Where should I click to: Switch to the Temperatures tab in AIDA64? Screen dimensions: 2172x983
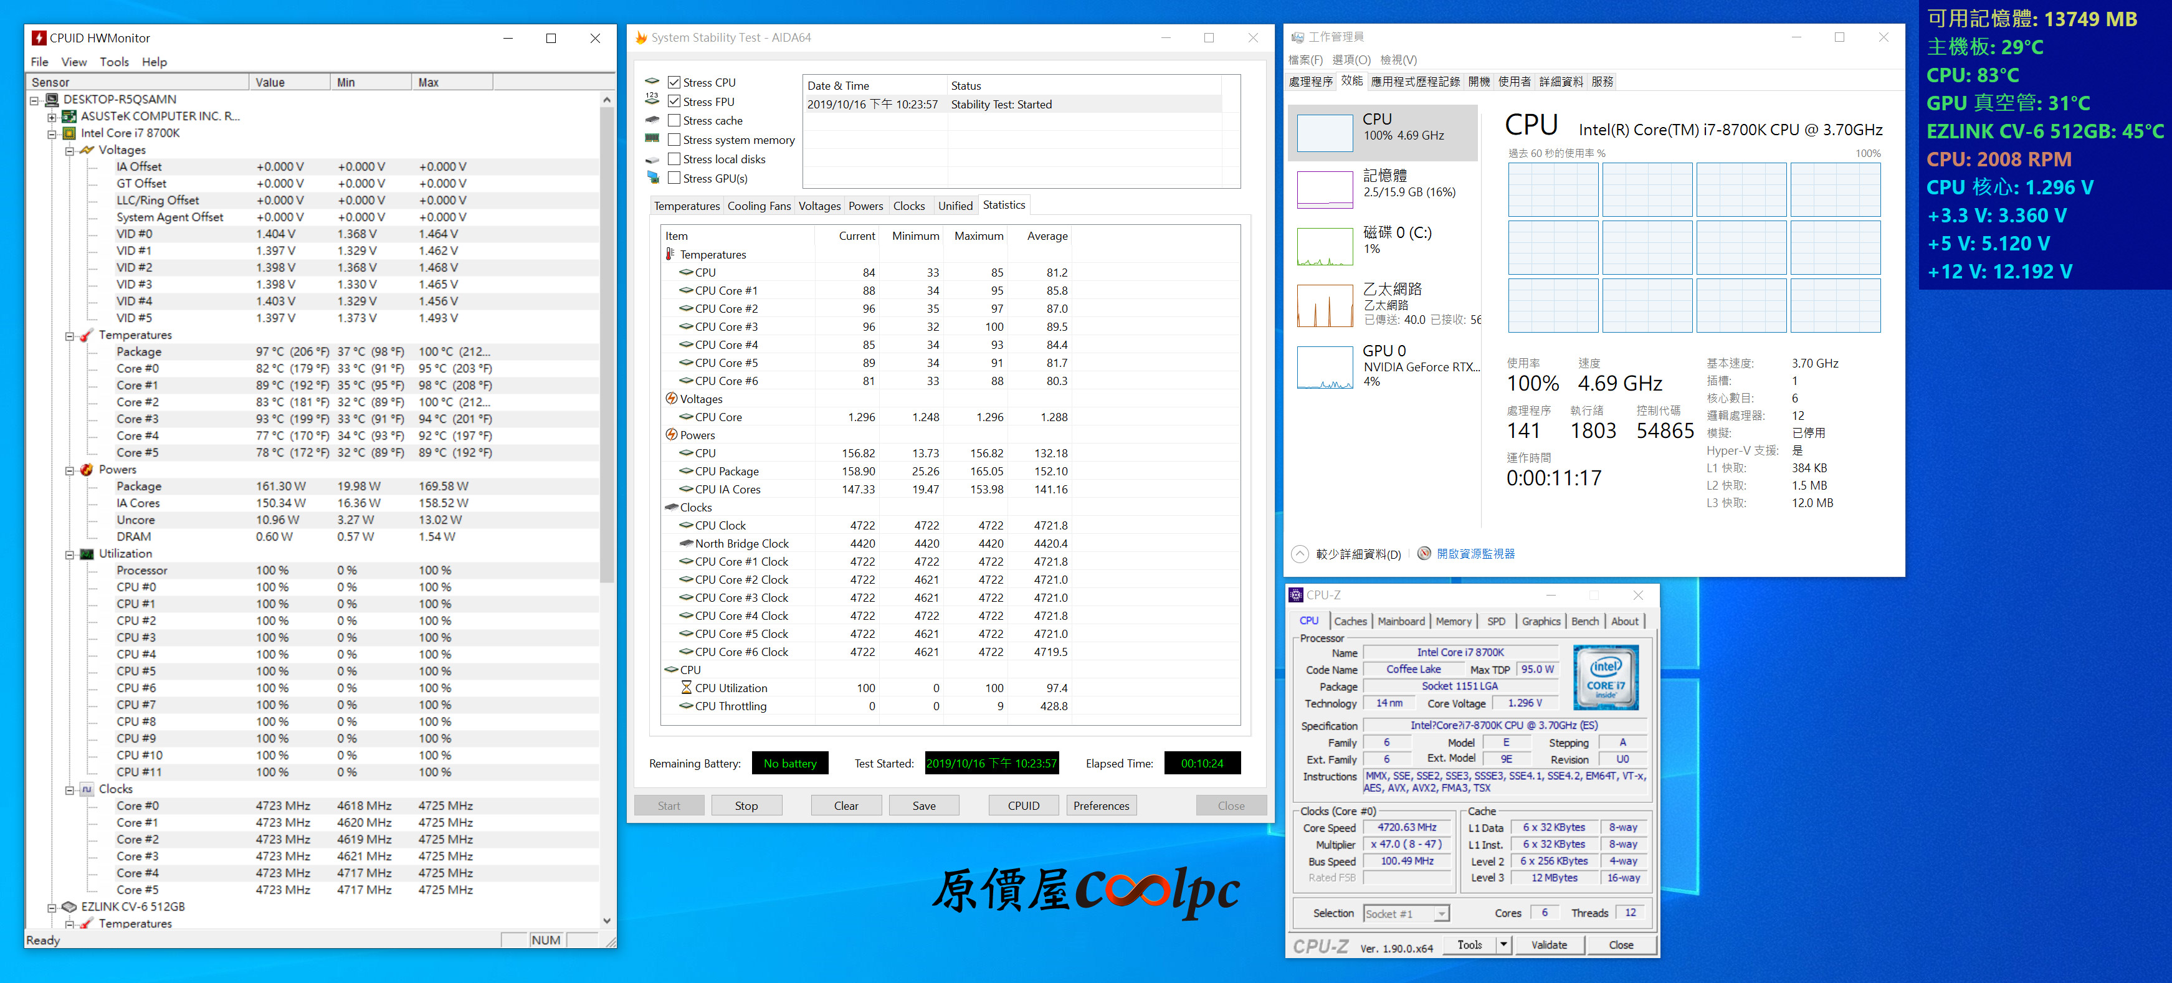(687, 206)
